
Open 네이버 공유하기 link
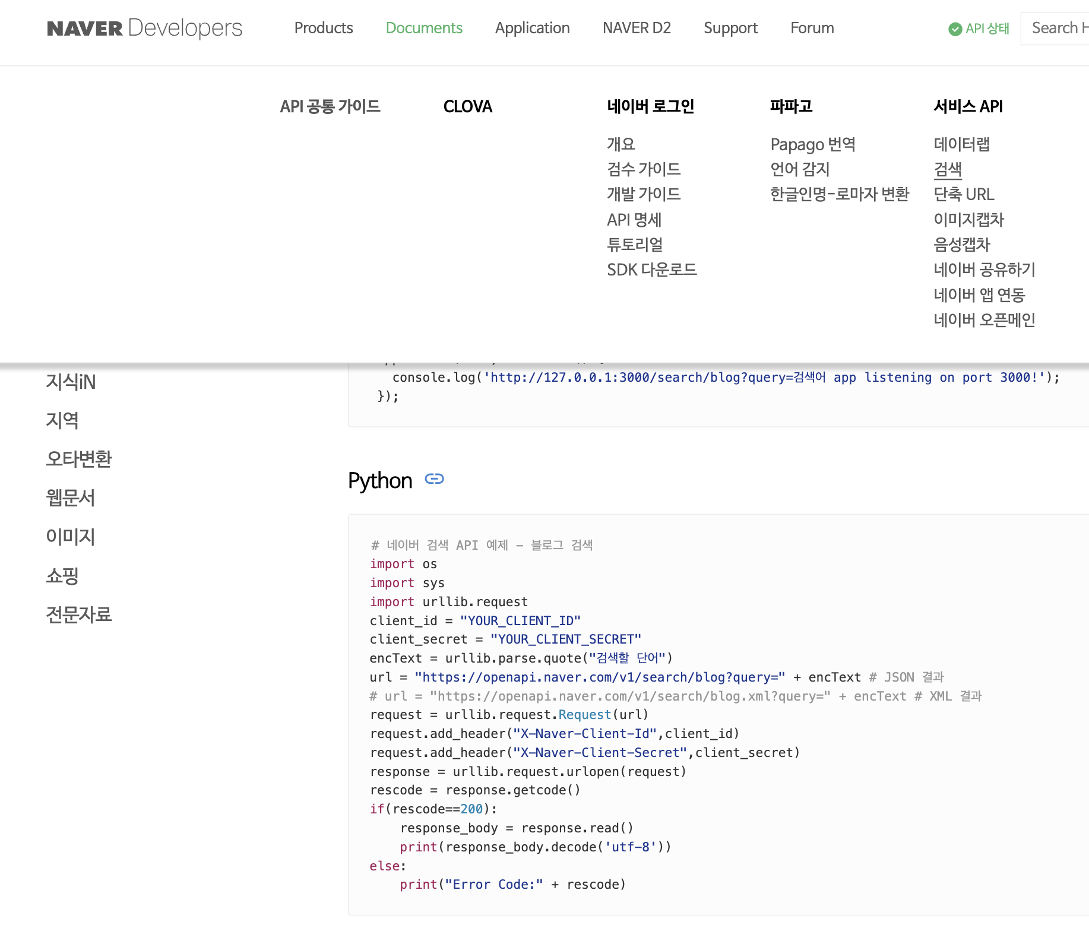(984, 270)
